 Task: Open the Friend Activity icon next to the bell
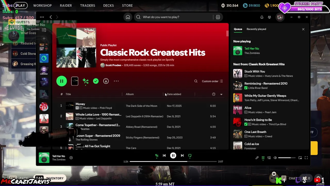(x=269, y=17)
